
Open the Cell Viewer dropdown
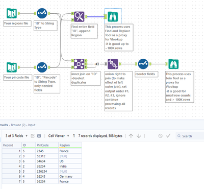pyautogui.click(x=59, y=136)
